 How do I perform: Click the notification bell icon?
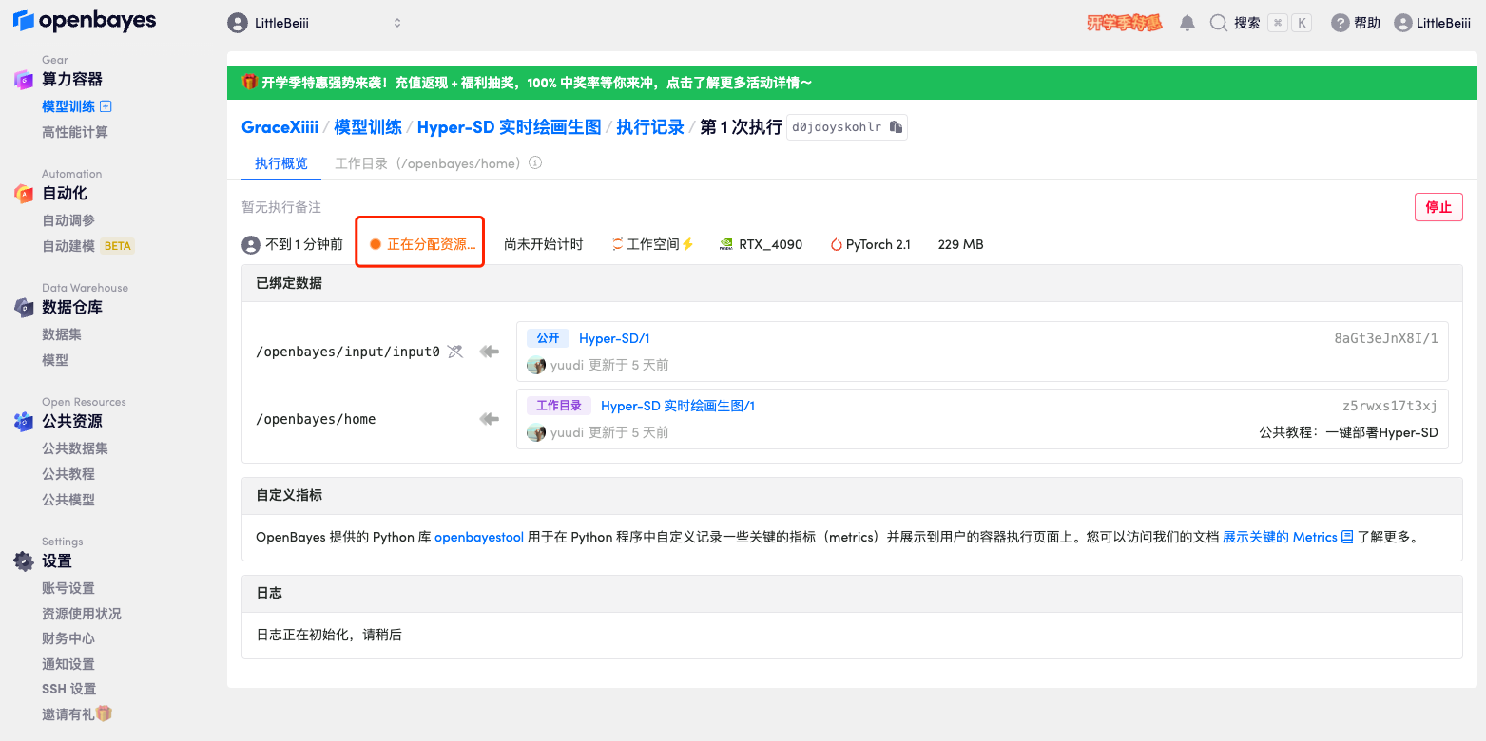coord(1187,23)
